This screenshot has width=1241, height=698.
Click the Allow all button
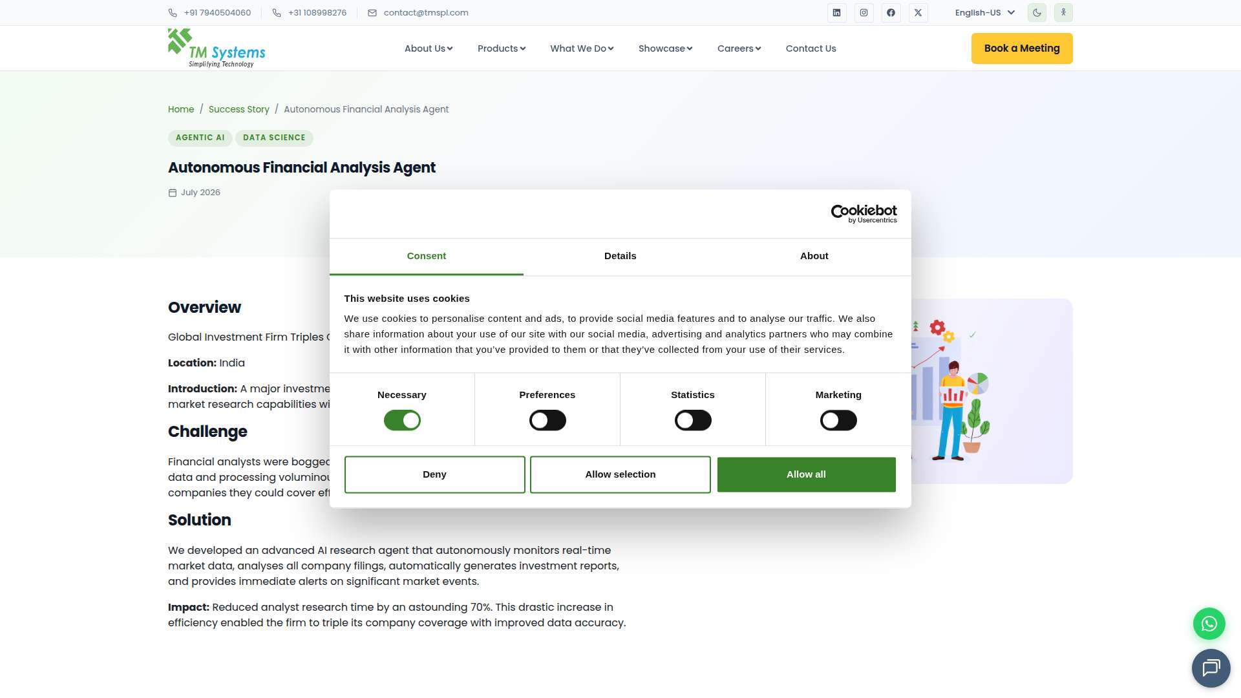(806, 474)
